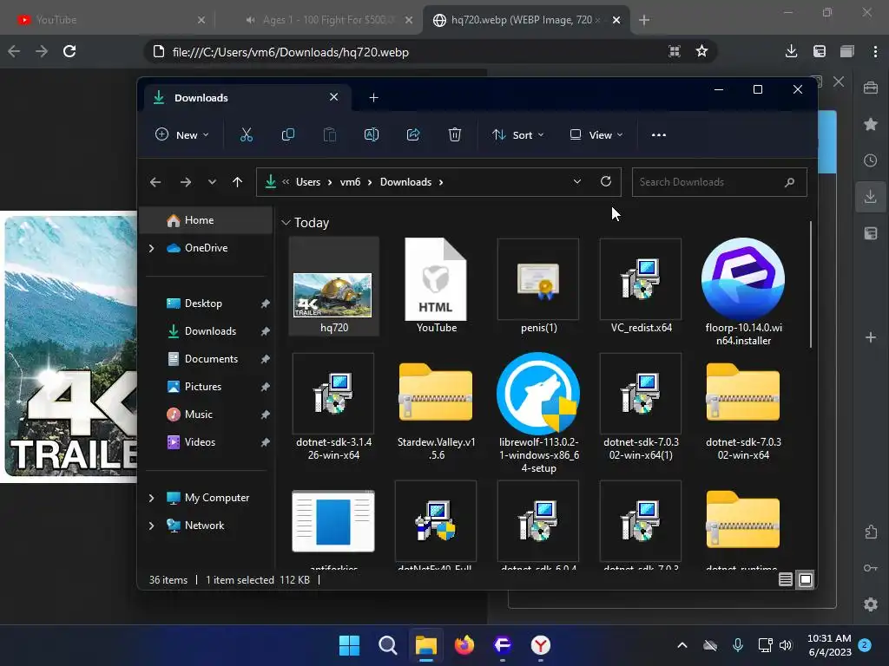This screenshot has width=889, height=666.
Task: Expand recent locations dropdown arrow
Action: (x=212, y=182)
